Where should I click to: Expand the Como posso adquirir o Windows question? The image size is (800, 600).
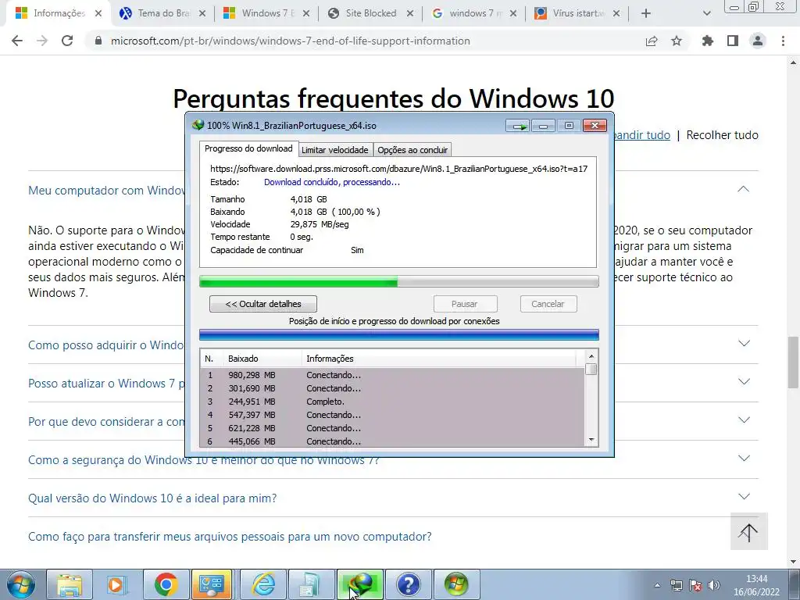744,344
